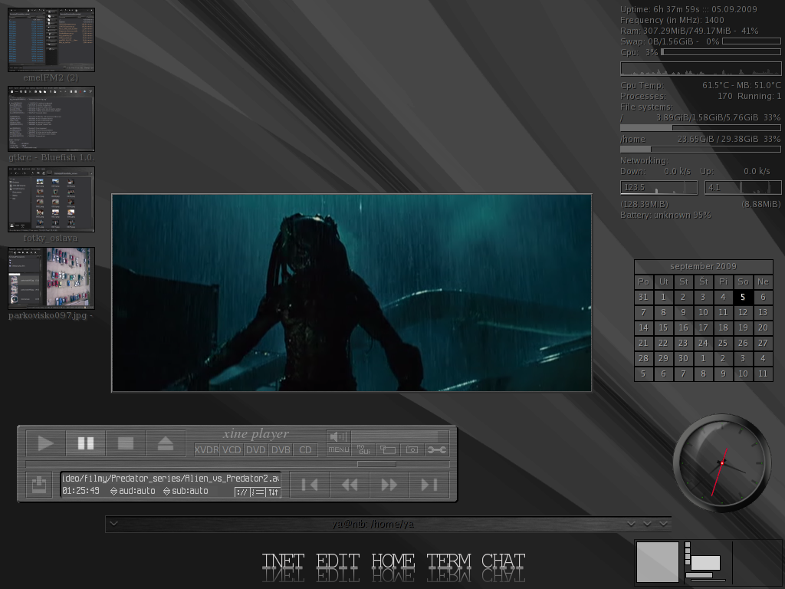Select VCD input source in xine

232,449
